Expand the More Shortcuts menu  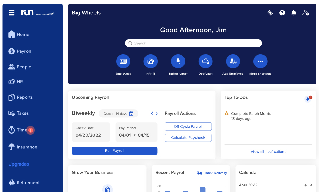[260, 62]
